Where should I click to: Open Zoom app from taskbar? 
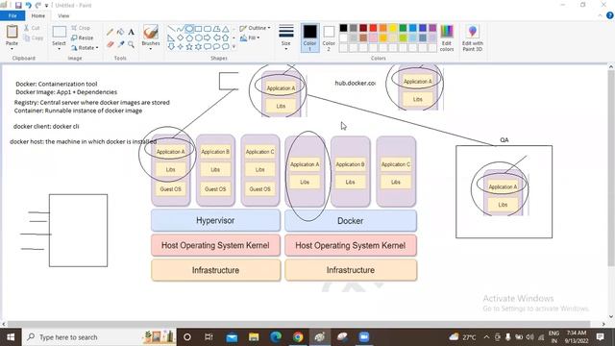point(364,337)
